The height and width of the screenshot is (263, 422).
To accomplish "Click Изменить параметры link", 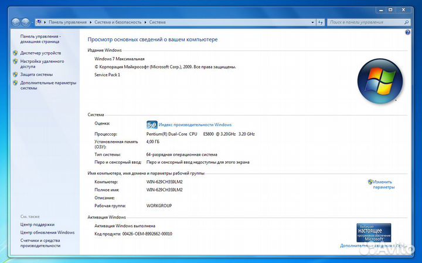I will 384,184.
